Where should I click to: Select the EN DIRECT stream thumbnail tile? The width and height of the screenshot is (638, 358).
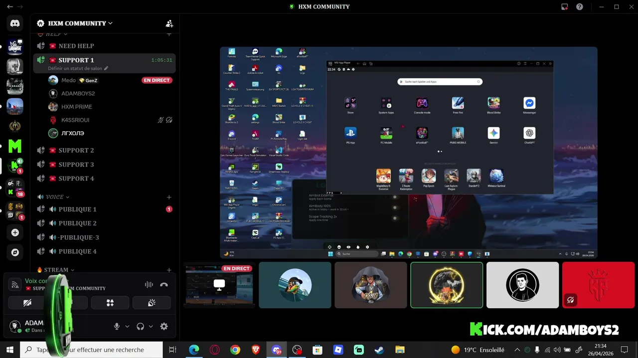coord(219,285)
